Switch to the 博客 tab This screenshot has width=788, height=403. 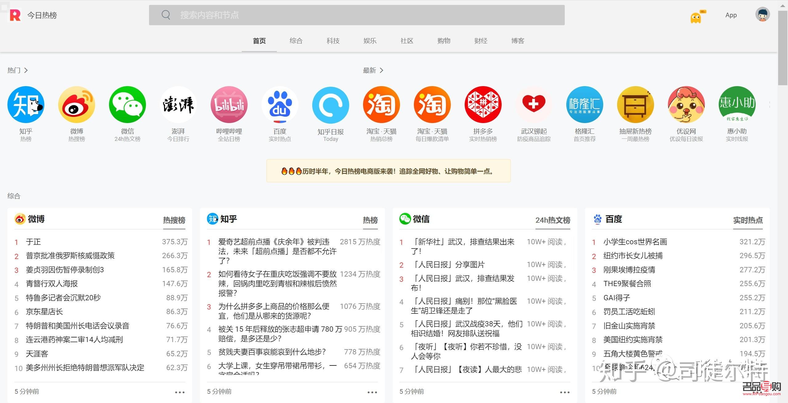pos(518,41)
